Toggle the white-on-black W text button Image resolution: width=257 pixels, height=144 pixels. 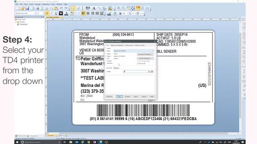[x=61, y=13]
